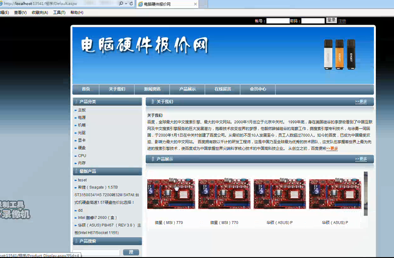This screenshot has height=258, width=394.
Task: Click the USB flash drives banner image
Action: 340,54
